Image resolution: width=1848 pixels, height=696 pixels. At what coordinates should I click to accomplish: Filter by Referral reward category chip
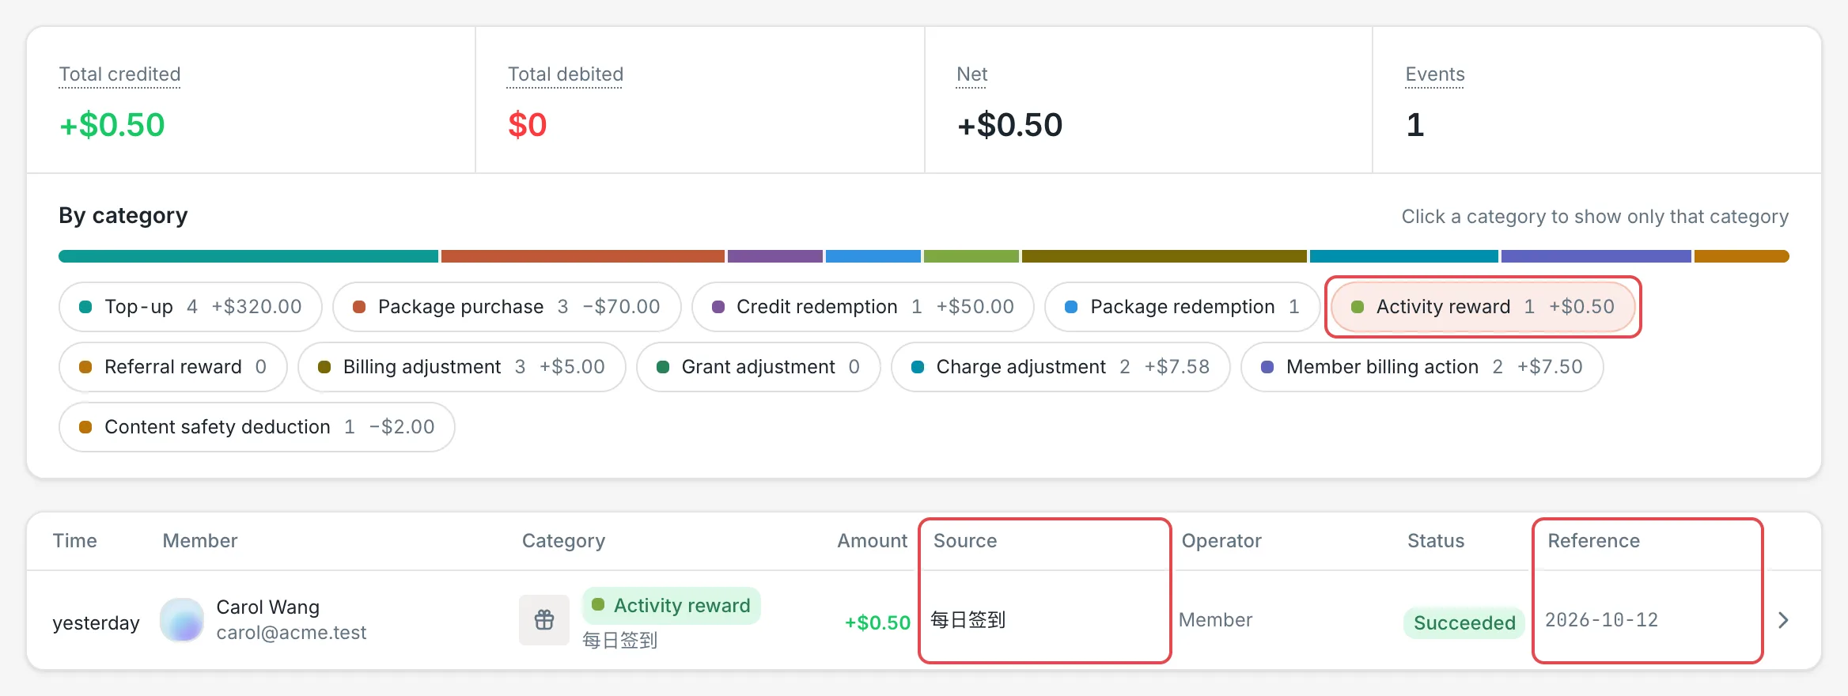173,367
